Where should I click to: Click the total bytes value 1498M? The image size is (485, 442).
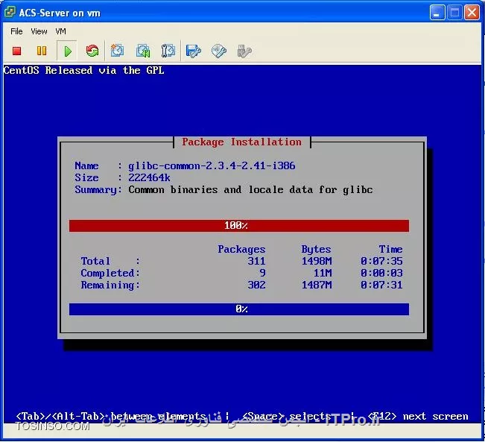pos(317,261)
